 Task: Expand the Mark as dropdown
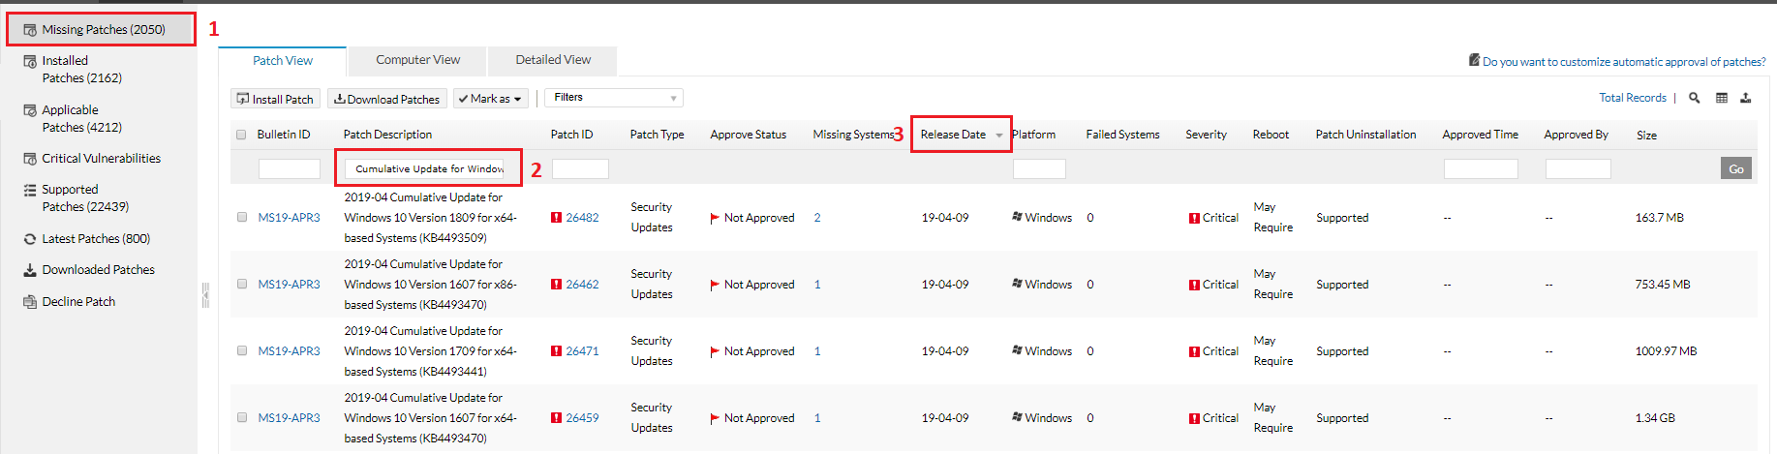(x=490, y=99)
